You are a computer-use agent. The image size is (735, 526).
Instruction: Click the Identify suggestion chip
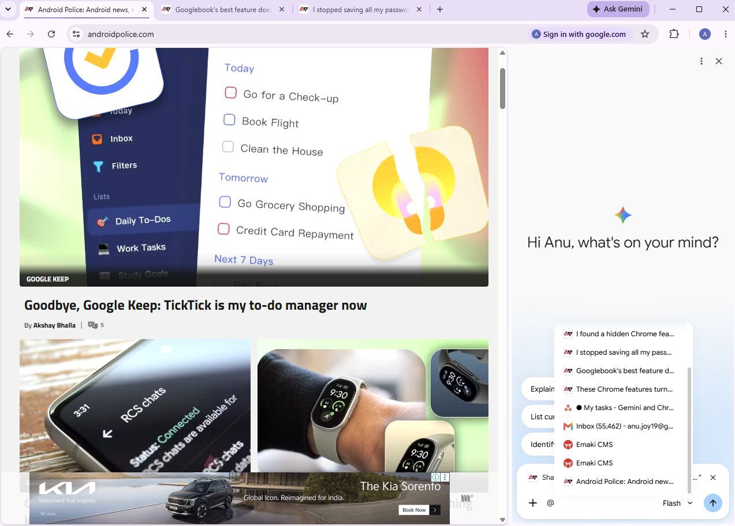pos(538,444)
